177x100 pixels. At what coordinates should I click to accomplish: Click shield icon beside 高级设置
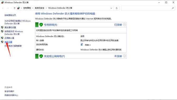click(2, 42)
